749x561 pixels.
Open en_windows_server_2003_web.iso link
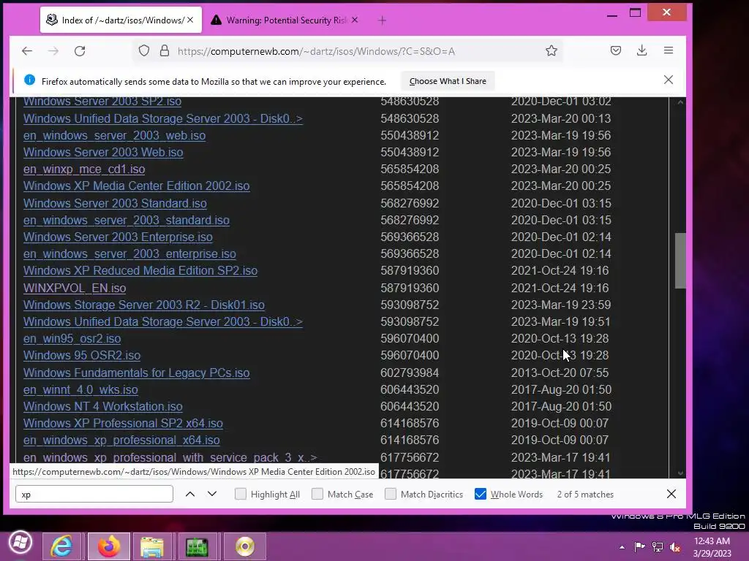(x=115, y=135)
